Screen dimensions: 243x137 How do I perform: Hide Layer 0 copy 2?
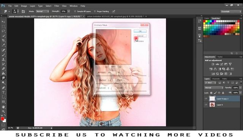(x=206, y=99)
